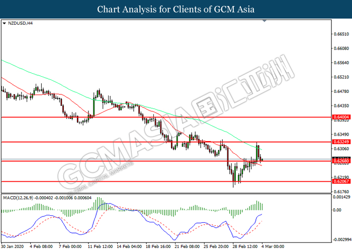This screenshot has height=251, width=352.
Task: Select the red 0.62680 price level tag
Action: pyautogui.click(x=341, y=161)
